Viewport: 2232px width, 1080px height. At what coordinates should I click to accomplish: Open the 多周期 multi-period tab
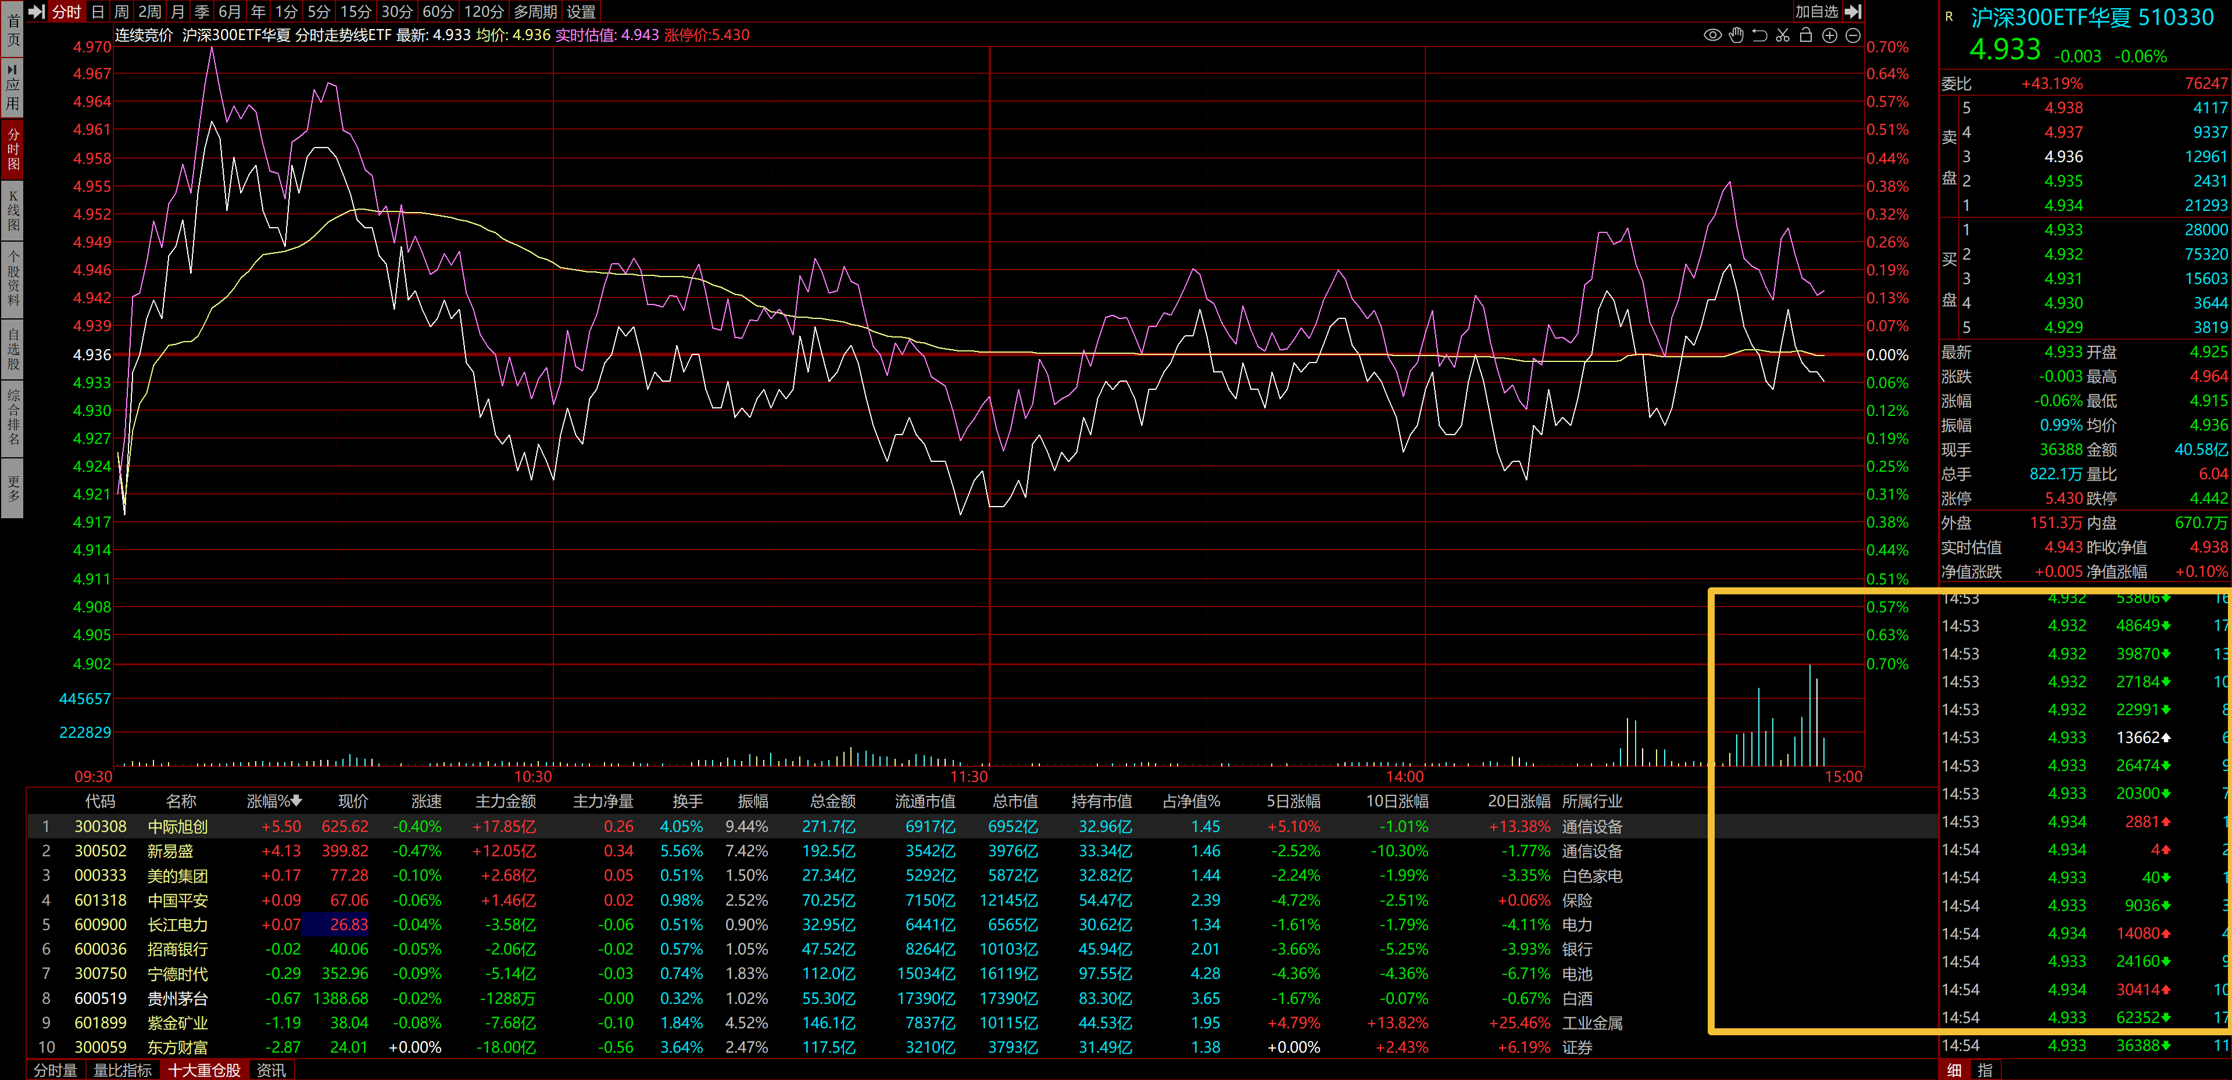[x=535, y=11]
